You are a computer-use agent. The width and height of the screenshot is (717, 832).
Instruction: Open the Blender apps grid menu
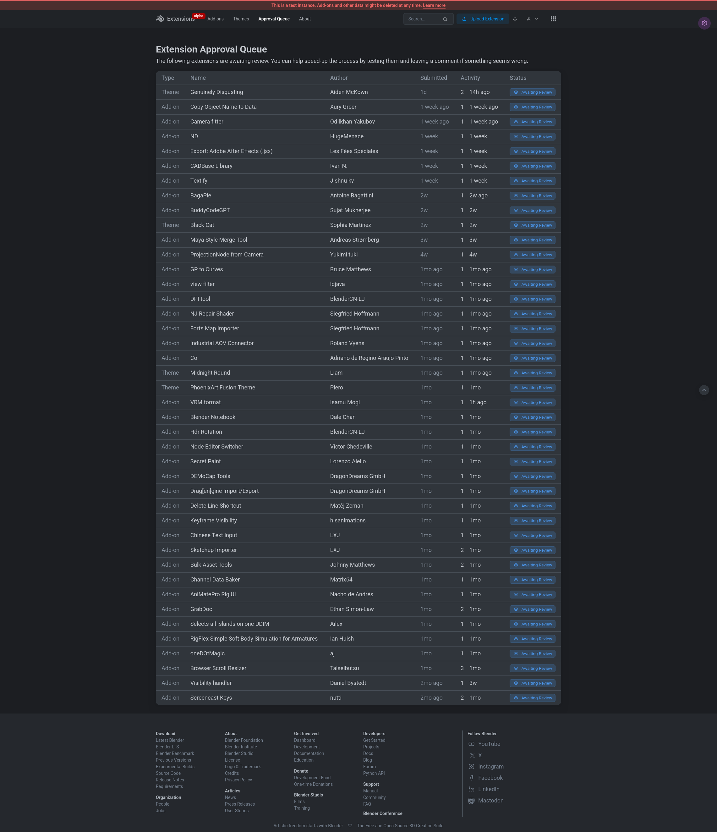pos(553,19)
